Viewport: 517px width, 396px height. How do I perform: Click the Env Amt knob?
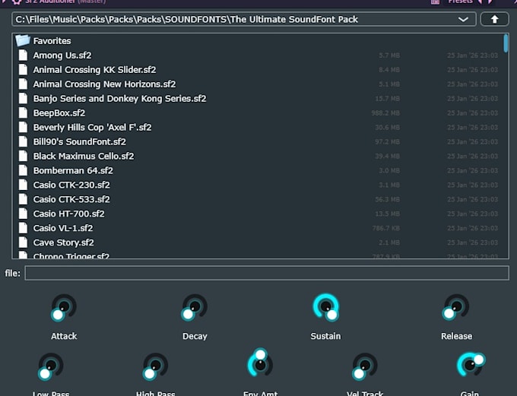pos(260,363)
